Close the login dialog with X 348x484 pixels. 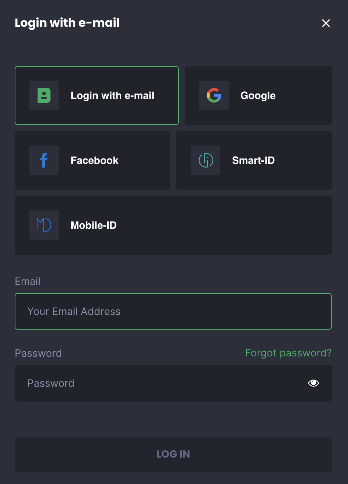coord(326,23)
